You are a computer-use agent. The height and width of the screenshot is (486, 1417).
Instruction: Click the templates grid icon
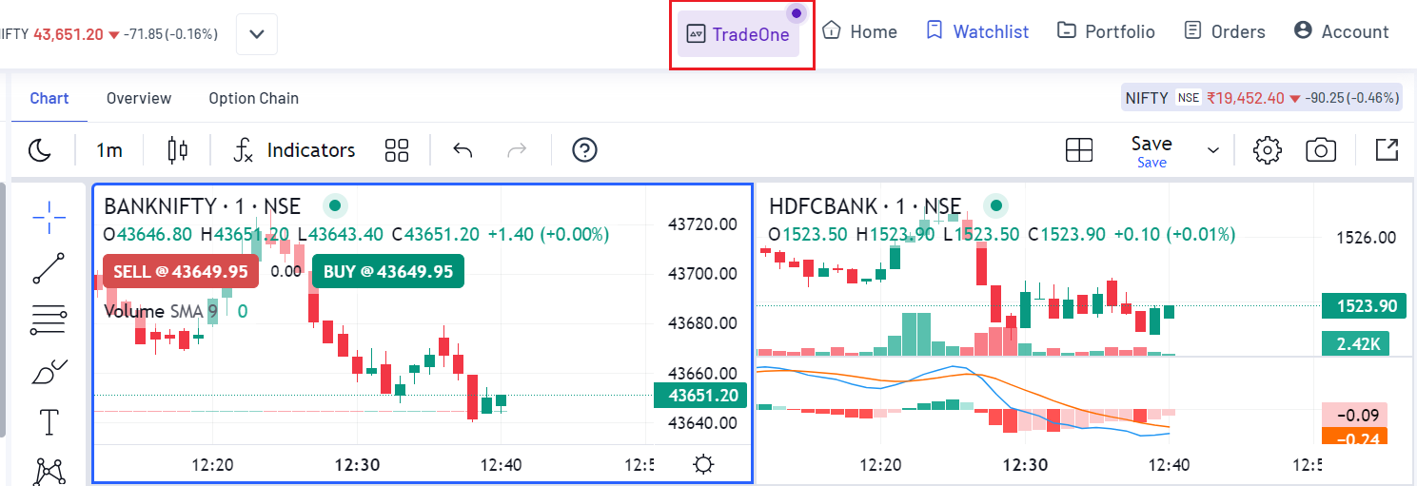[397, 150]
